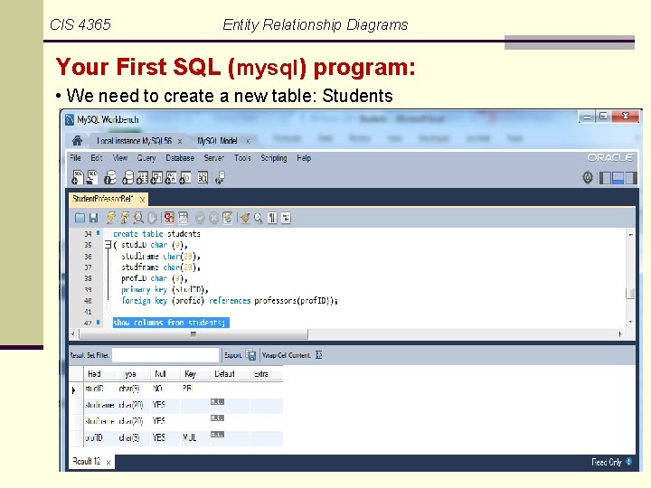The image size is (651, 488).
Task: Click the commit checkmark icon
Action: point(200,218)
